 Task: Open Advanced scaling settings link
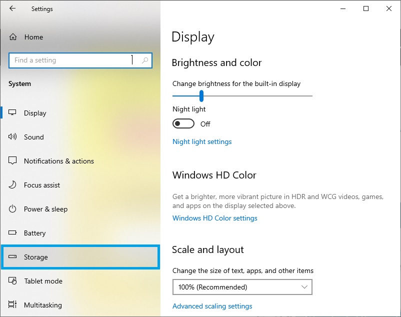[212, 306]
